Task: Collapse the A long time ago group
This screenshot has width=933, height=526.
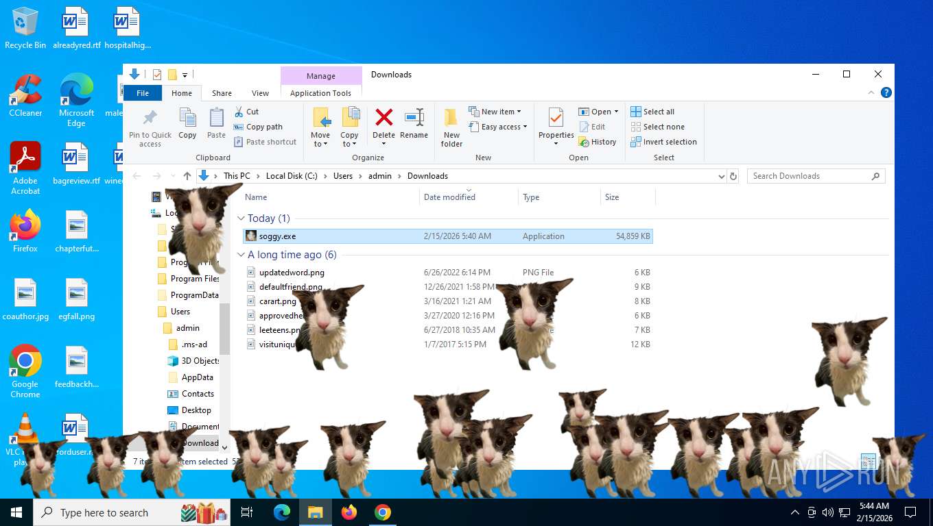Action: (241, 255)
